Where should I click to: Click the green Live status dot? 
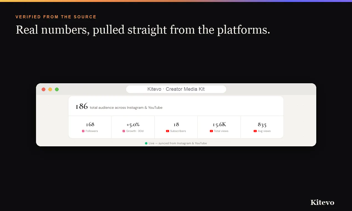pos(146,143)
